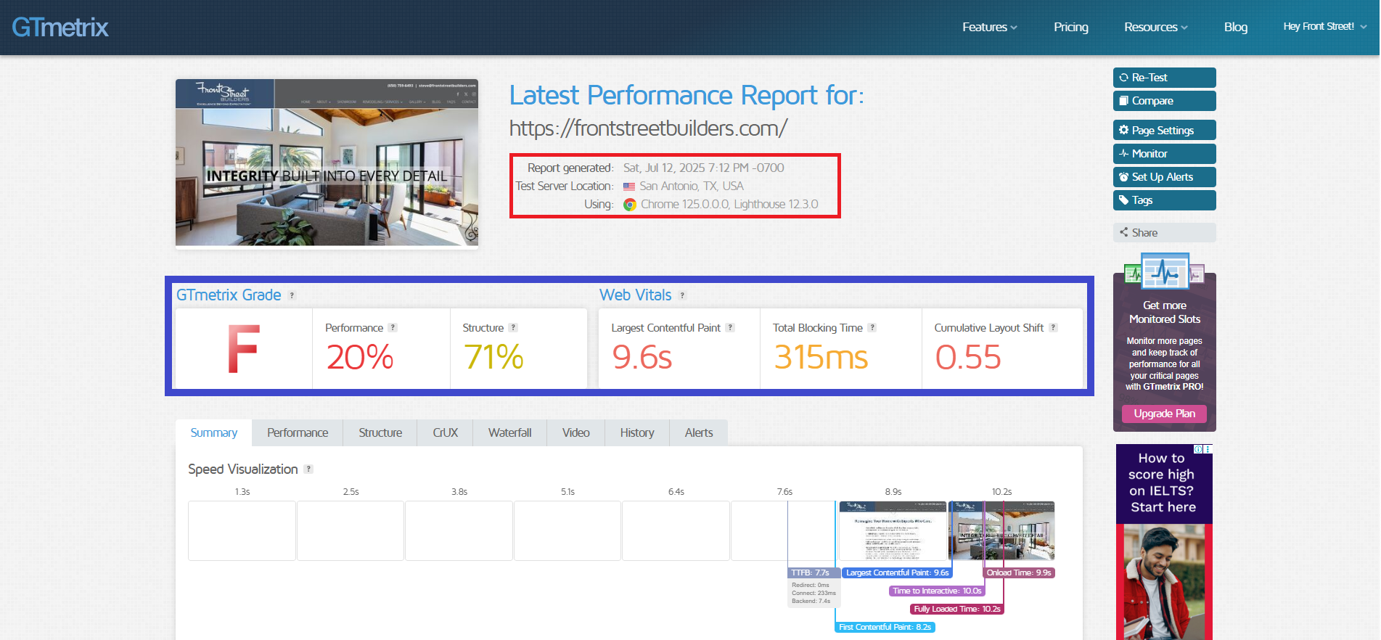Click the IELTS ad banner
Image resolution: width=1381 pixels, height=640 pixels.
click(1164, 542)
